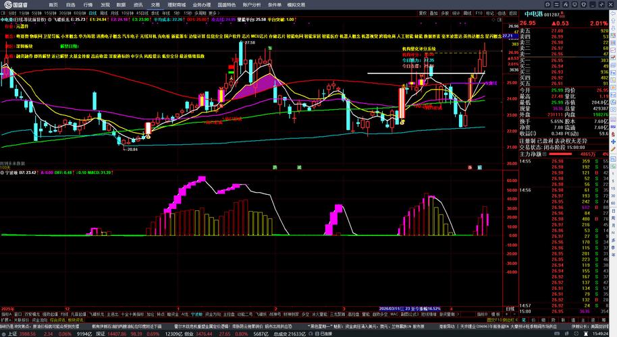This screenshot has height=337, width=617.
Task: Switch to 5分钟 period
Action: 36,13
